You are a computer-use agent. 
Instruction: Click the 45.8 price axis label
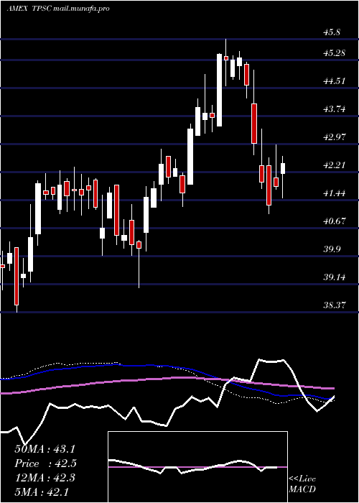[x=332, y=32]
